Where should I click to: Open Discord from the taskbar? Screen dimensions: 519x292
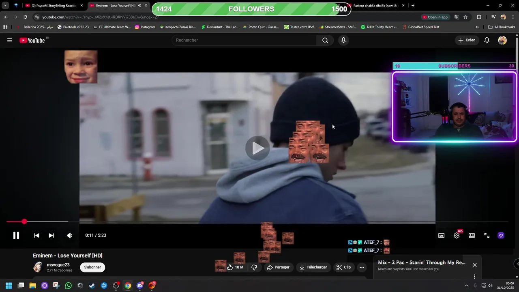pos(140,286)
